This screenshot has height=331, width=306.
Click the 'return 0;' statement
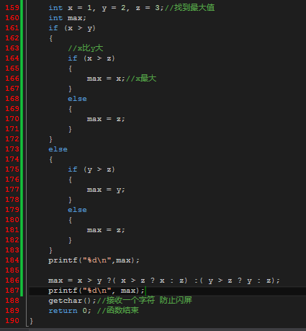[70, 311]
